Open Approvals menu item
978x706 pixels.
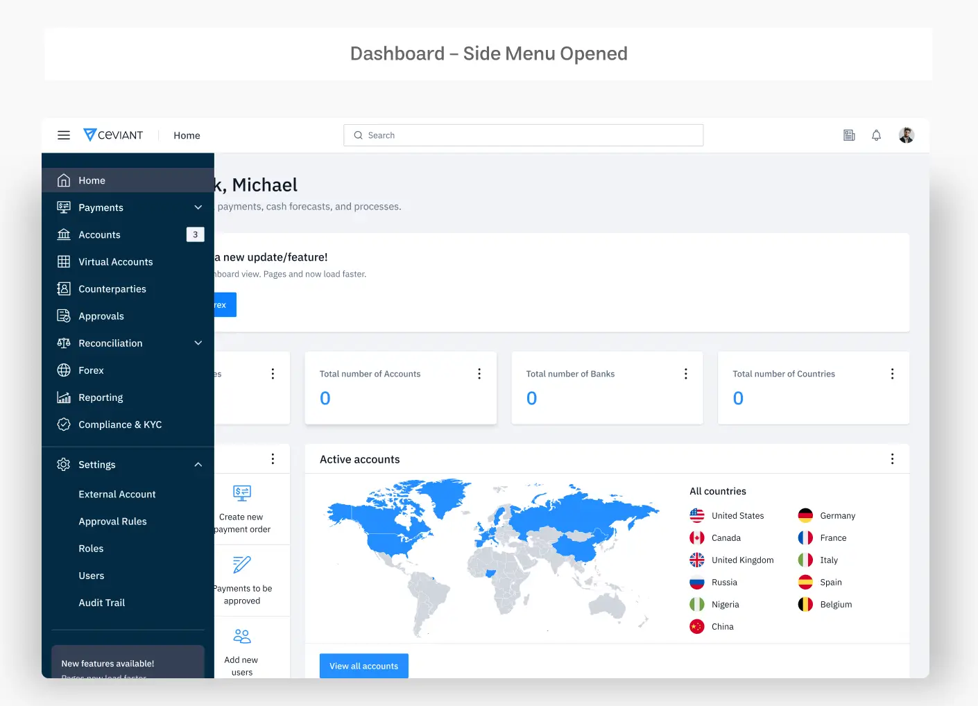pyautogui.click(x=128, y=316)
